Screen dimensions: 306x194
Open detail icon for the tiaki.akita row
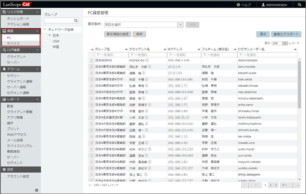pos(91,79)
